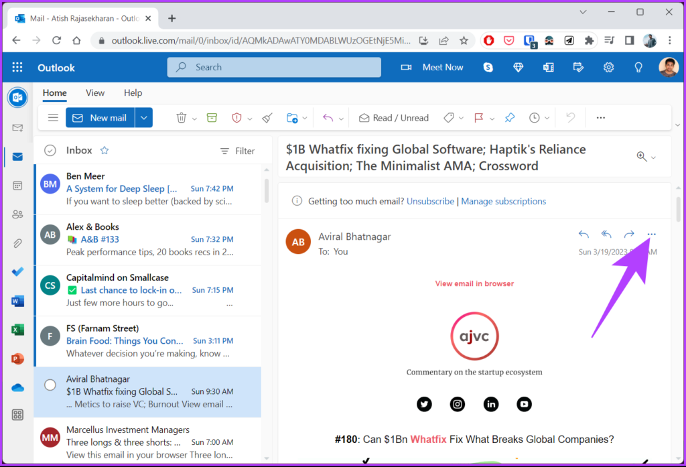
Task: Open the Alex & Books A&B #133 email
Action: tap(148, 240)
